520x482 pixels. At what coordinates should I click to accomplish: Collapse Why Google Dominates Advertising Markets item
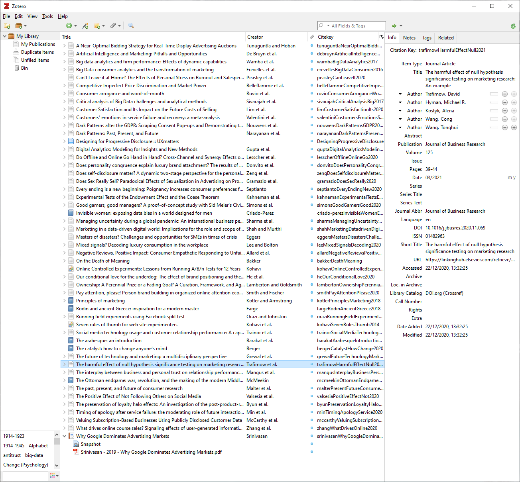coord(64,436)
